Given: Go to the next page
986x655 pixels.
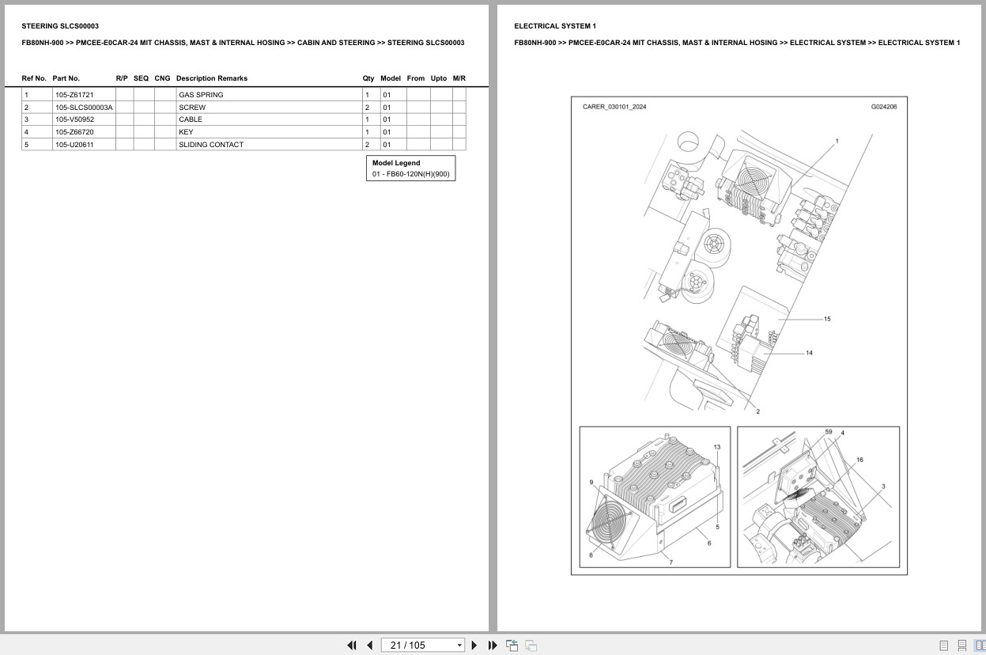Looking at the screenshot, I should click(x=474, y=646).
